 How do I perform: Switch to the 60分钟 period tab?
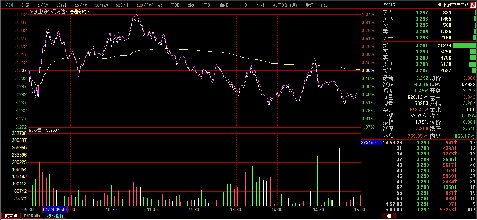point(122,5)
